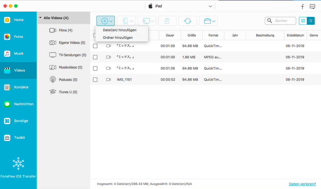Expand the toolbox dropdown arrow

[x=214, y=21]
